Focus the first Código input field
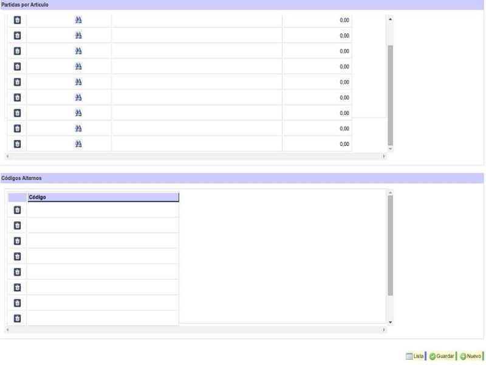Screen dimensions: 486x365 click(103, 210)
